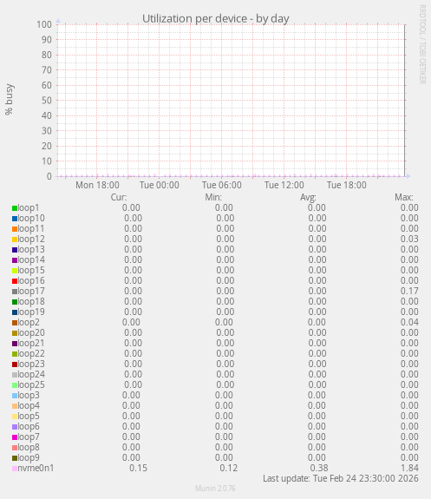Screen dimensions: 431x499
Task: Click the 100 value on y-axis
Action: tap(44, 24)
